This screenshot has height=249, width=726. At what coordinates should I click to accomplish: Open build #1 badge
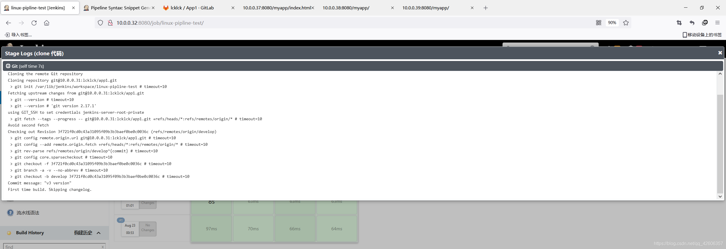[x=121, y=220]
